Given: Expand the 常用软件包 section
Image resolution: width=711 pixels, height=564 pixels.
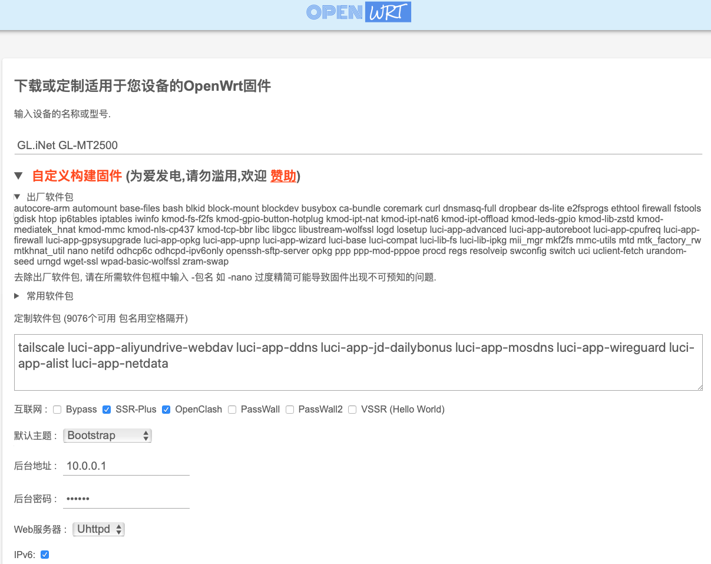Looking at the screenshot, I should pos(17,296).
